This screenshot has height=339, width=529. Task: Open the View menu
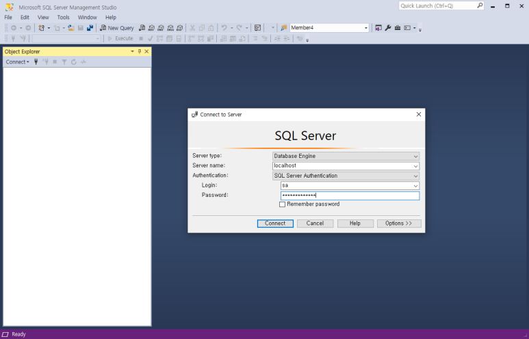43,17
